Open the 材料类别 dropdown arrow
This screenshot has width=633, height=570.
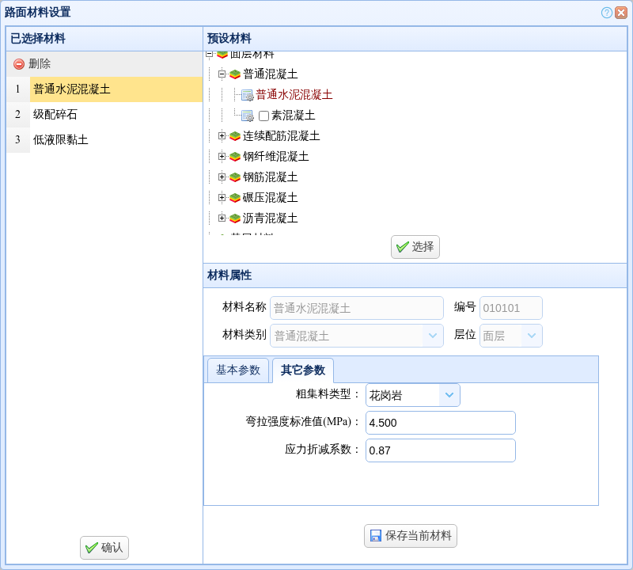[433, 336]
